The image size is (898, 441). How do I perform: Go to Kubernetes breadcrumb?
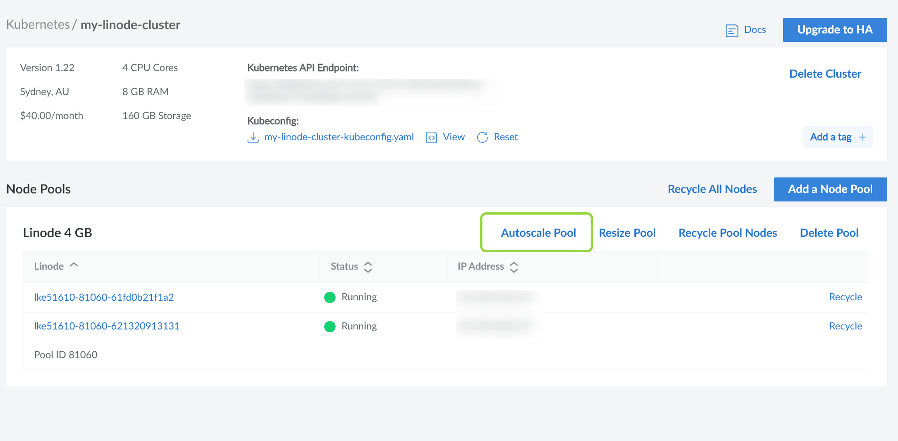[x=38, y=24]
